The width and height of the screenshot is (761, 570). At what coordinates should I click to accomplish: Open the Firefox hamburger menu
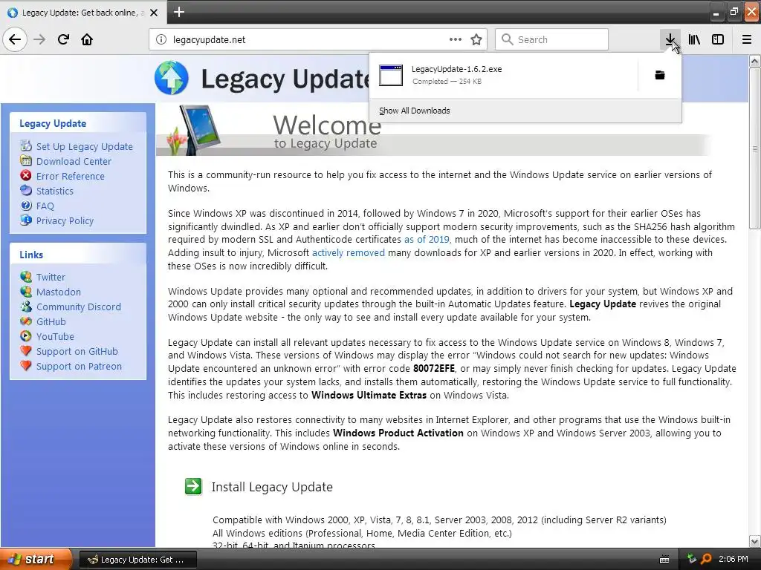pos(746,39)
